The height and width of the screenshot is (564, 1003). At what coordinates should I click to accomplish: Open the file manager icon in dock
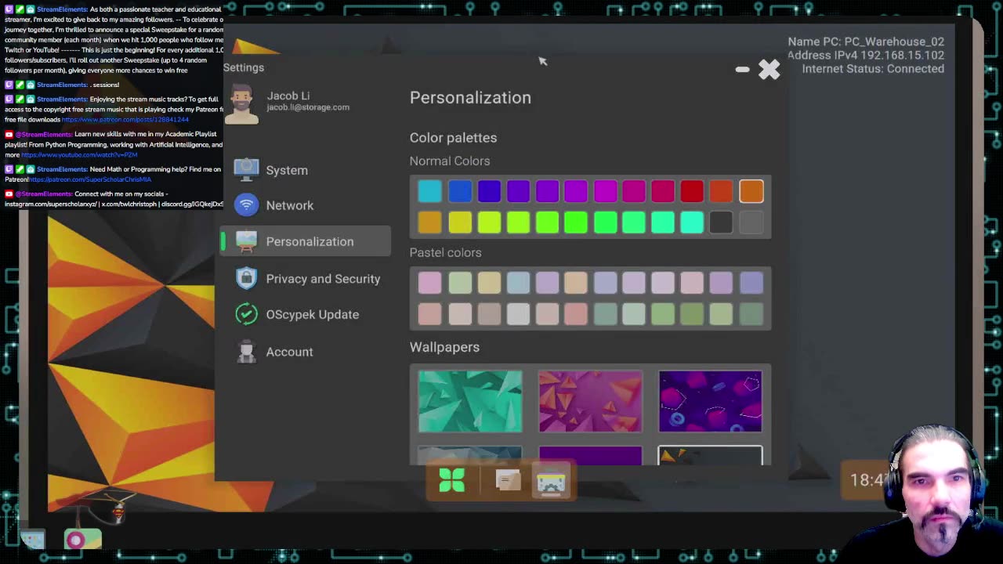508,480
